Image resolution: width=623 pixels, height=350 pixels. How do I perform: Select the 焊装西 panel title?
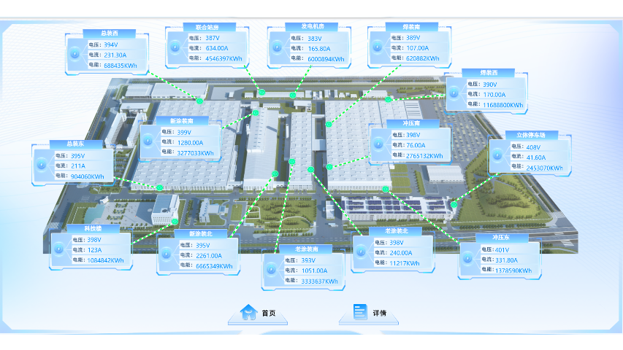(489, 73)
